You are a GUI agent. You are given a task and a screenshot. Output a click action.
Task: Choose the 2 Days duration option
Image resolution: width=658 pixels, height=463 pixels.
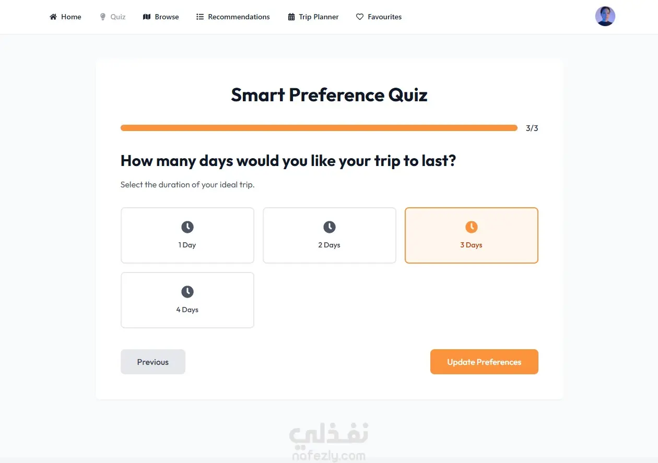pos(330,235)
